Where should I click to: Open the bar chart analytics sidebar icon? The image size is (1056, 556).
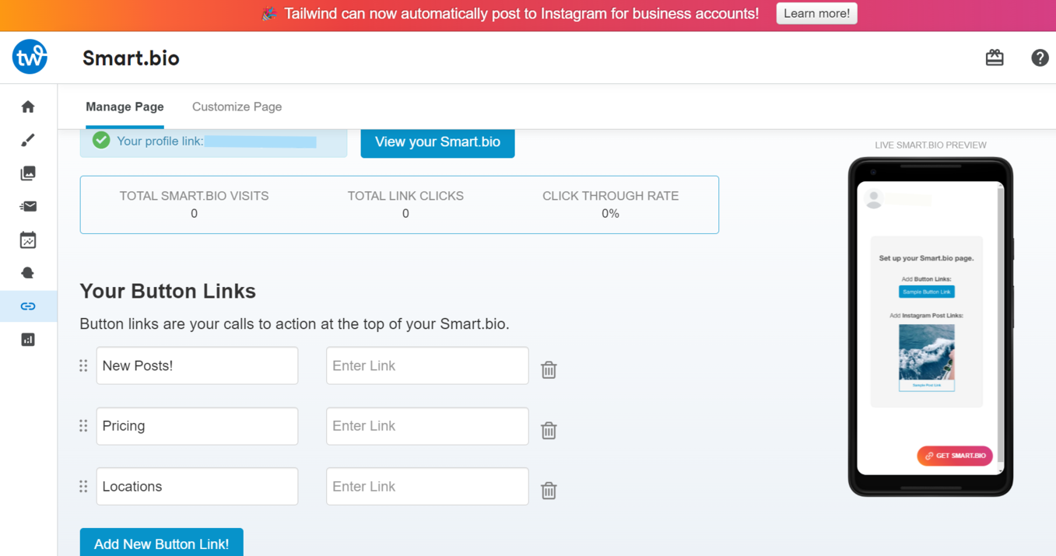(28, 340)
